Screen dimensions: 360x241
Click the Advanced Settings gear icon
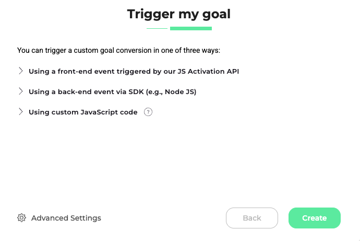point(21,218)
